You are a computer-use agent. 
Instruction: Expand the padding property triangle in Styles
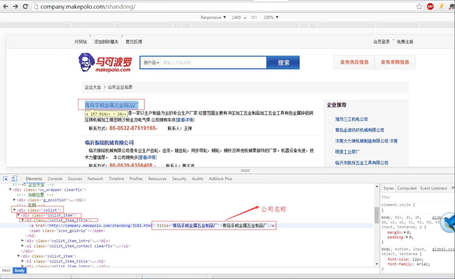pos(408,237)
